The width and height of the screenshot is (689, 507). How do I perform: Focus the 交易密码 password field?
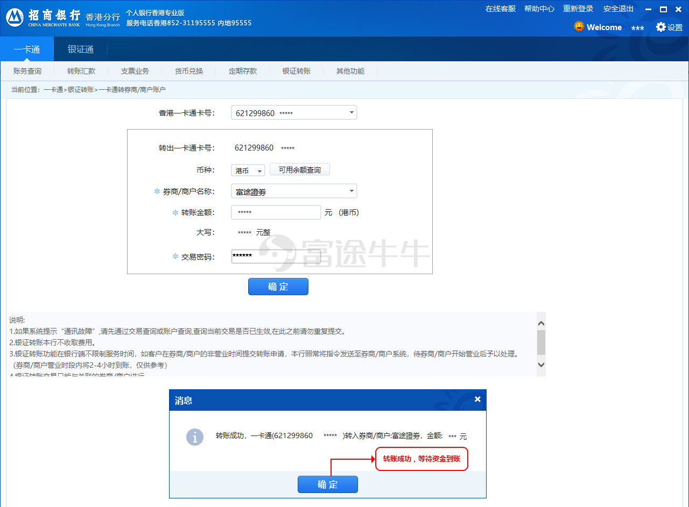point(276,257)
